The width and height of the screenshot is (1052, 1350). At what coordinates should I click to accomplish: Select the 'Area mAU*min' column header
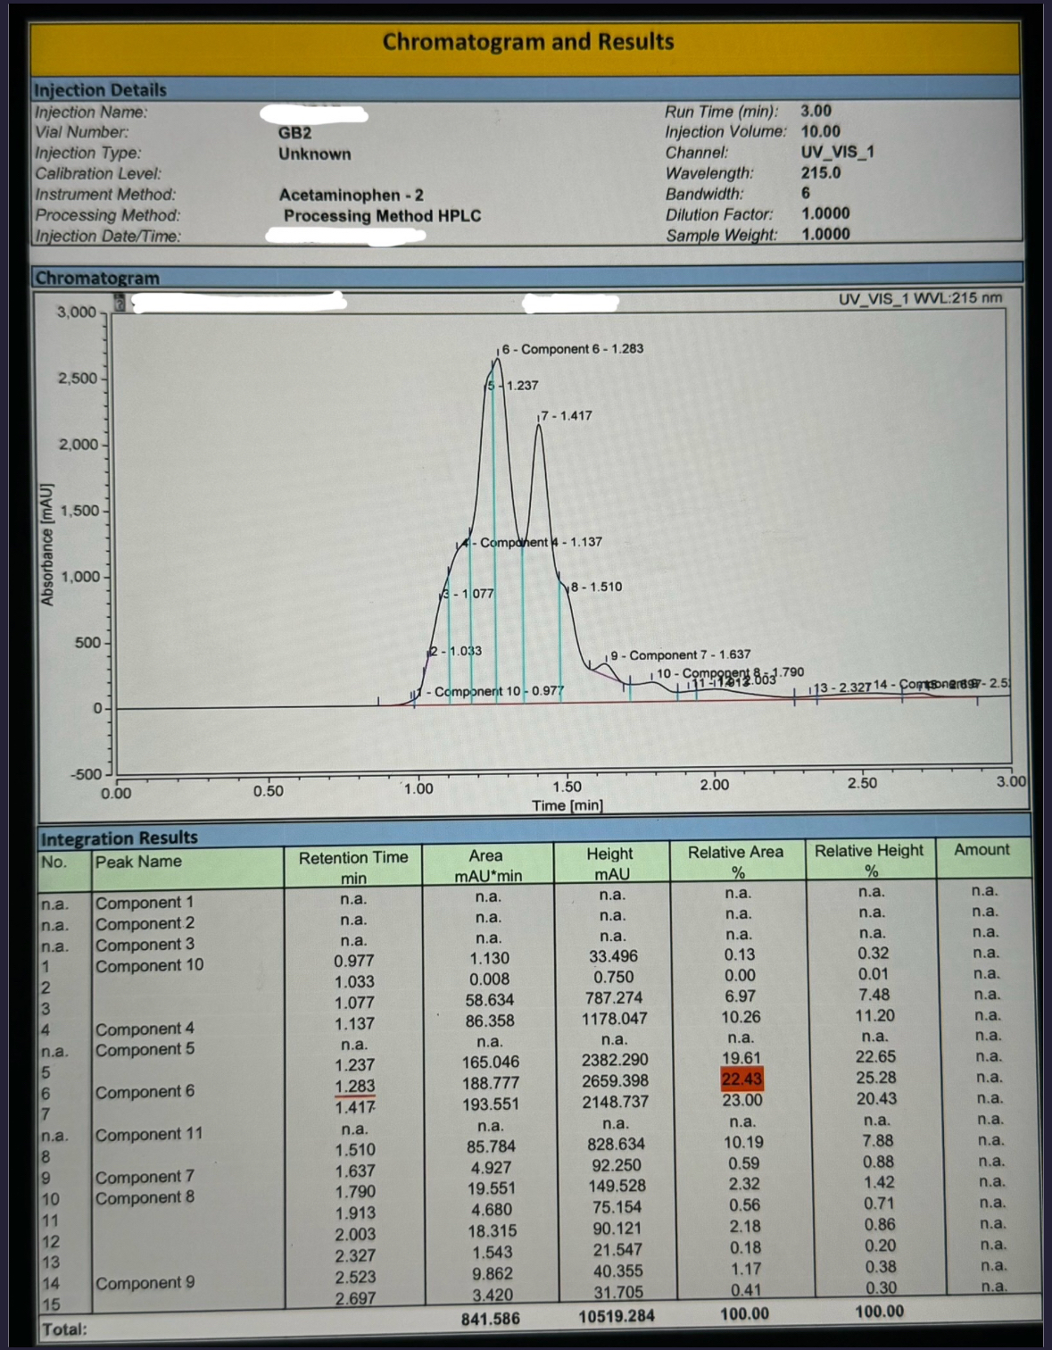pyautogui.click(x=487, y=865)
